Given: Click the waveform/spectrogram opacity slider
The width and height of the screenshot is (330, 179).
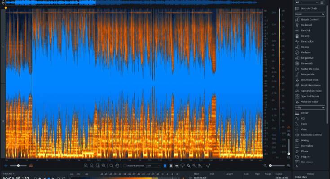Looking at the screenshot, I should [18, 166].
